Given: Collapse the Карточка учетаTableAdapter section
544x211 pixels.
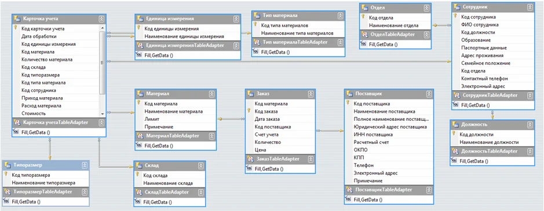Looking at the screenshot, I should coord(101,123).
